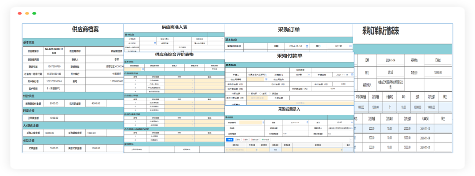475x176 pixels.
Task: Expand 产品一致性 rating dropdown
Action: click(x=192, y=84)
